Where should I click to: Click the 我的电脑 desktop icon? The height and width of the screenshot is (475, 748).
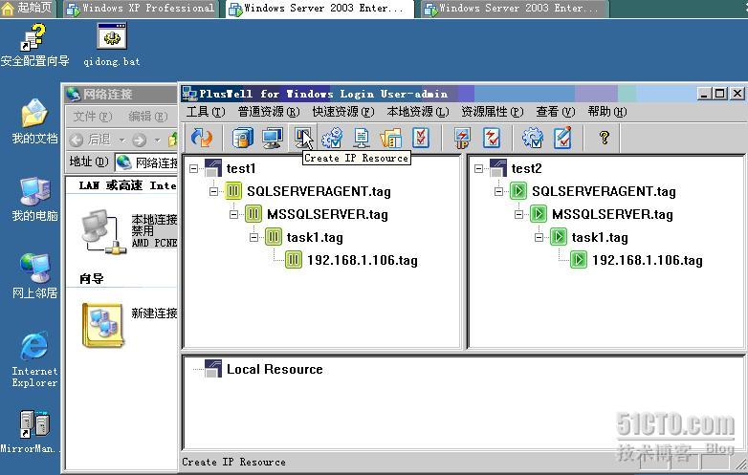(34, 199)
